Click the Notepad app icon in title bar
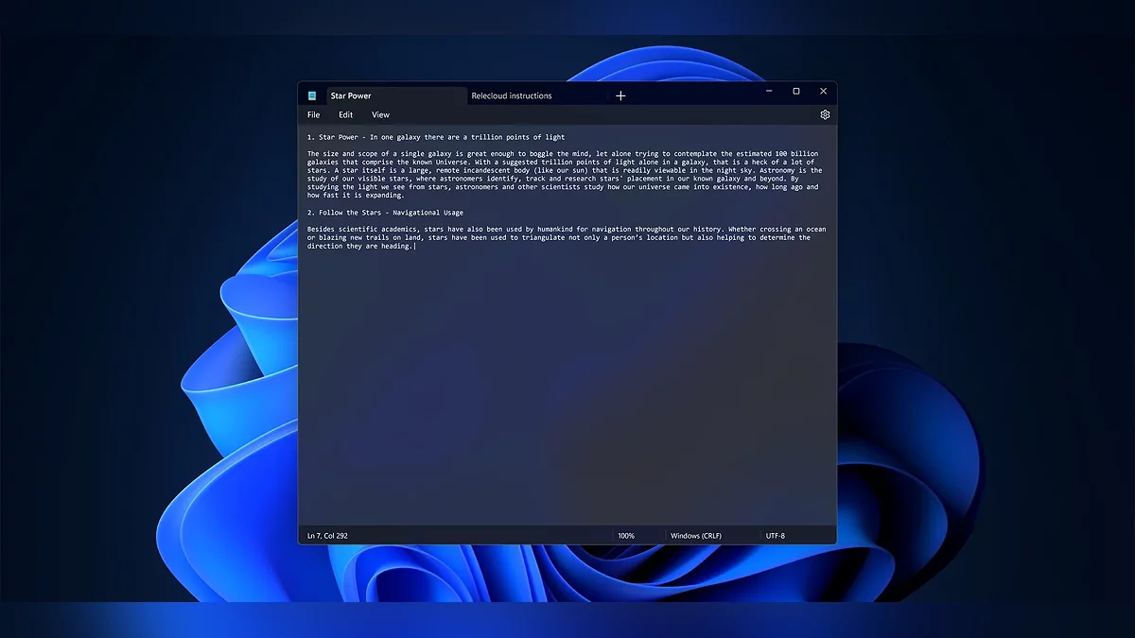 coord(312,95)
